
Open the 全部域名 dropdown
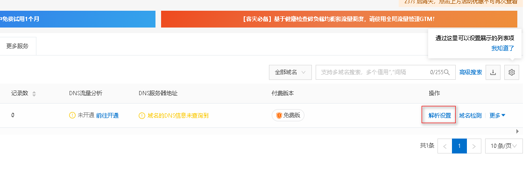click(x=290, y=72)
